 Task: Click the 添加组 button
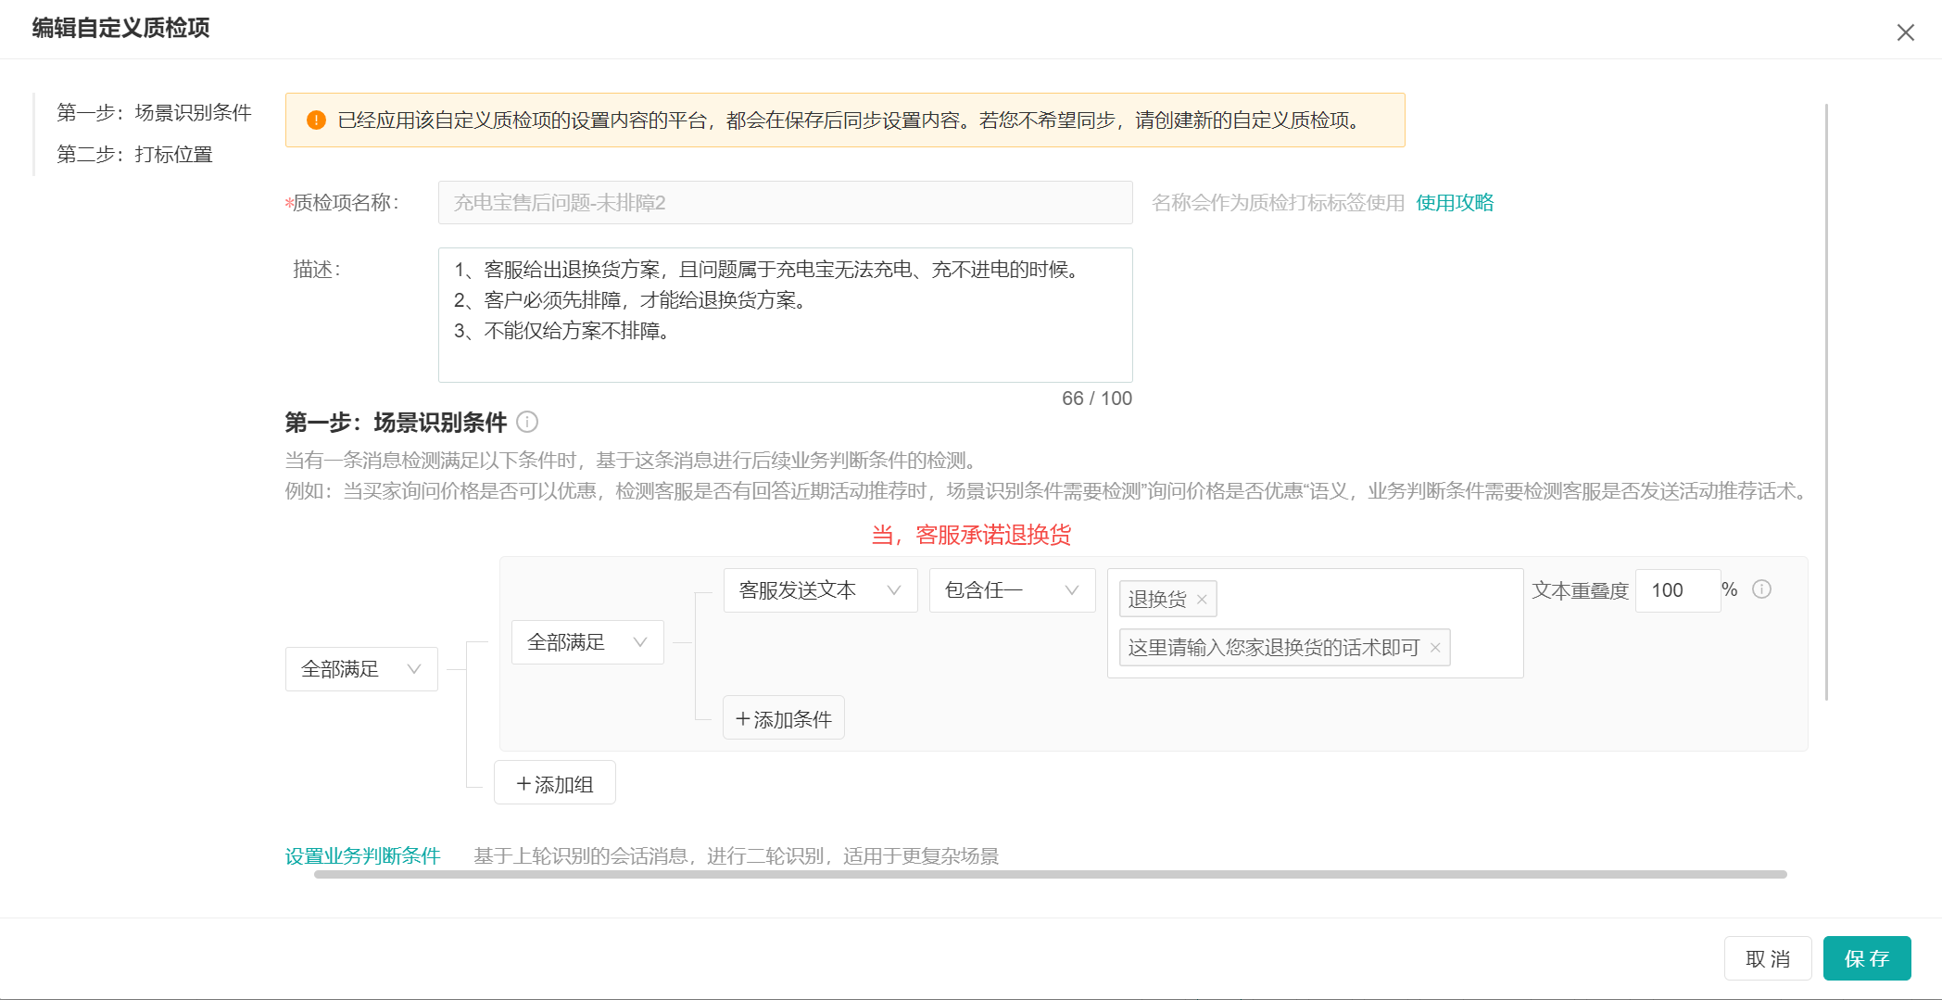(554, 783)
